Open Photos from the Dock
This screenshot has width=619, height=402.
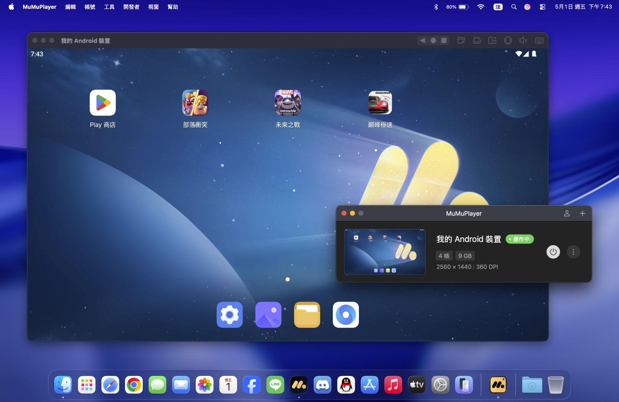tap(205, 385)
